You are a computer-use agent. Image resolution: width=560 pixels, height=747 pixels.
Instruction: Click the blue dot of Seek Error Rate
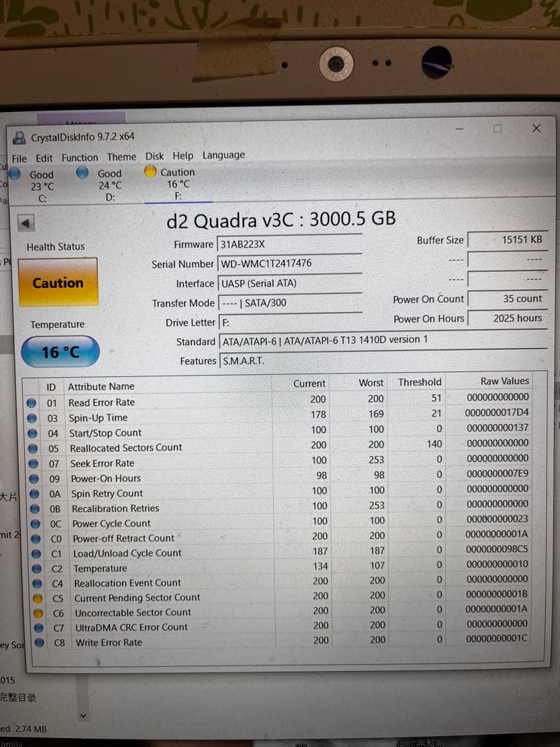click(33, 463)
